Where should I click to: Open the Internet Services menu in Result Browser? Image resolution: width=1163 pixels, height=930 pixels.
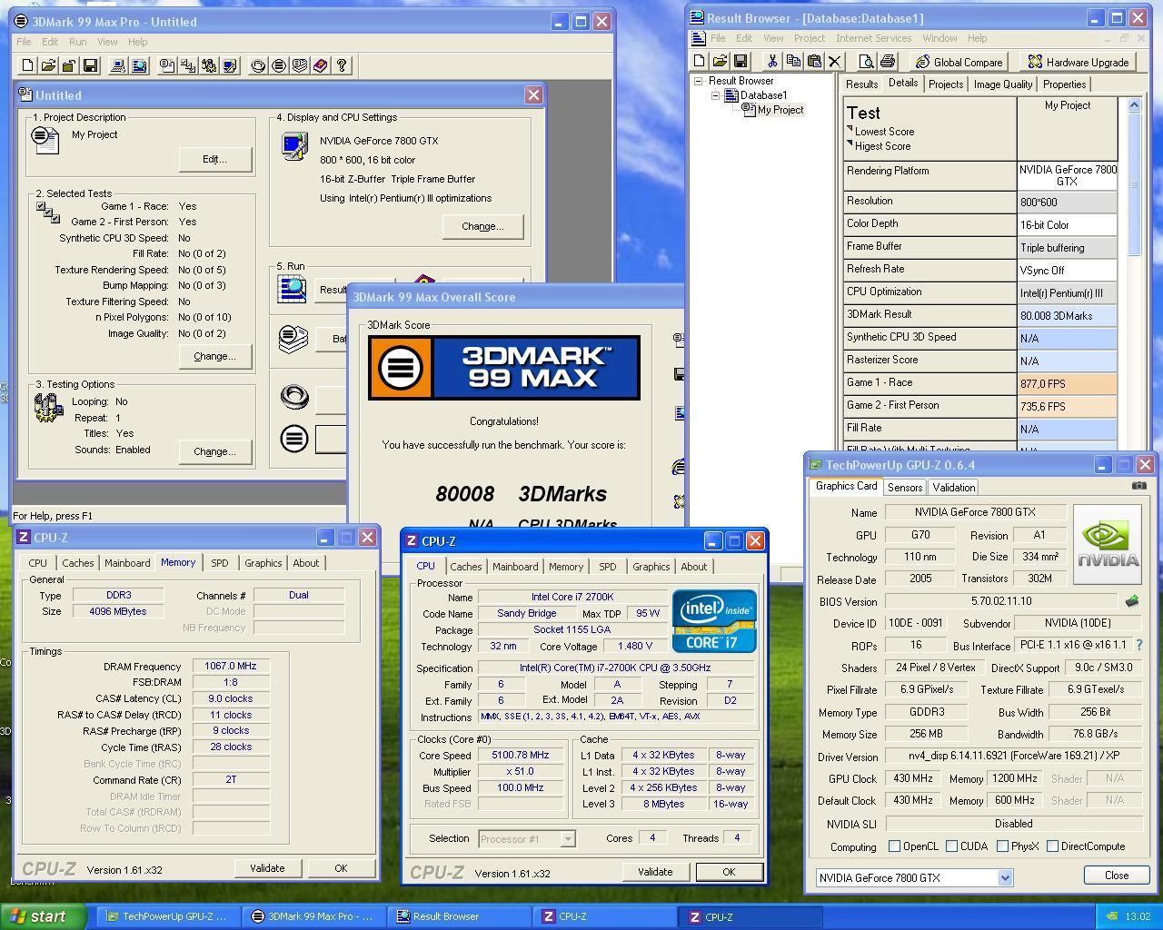click(x=873, y=38)
